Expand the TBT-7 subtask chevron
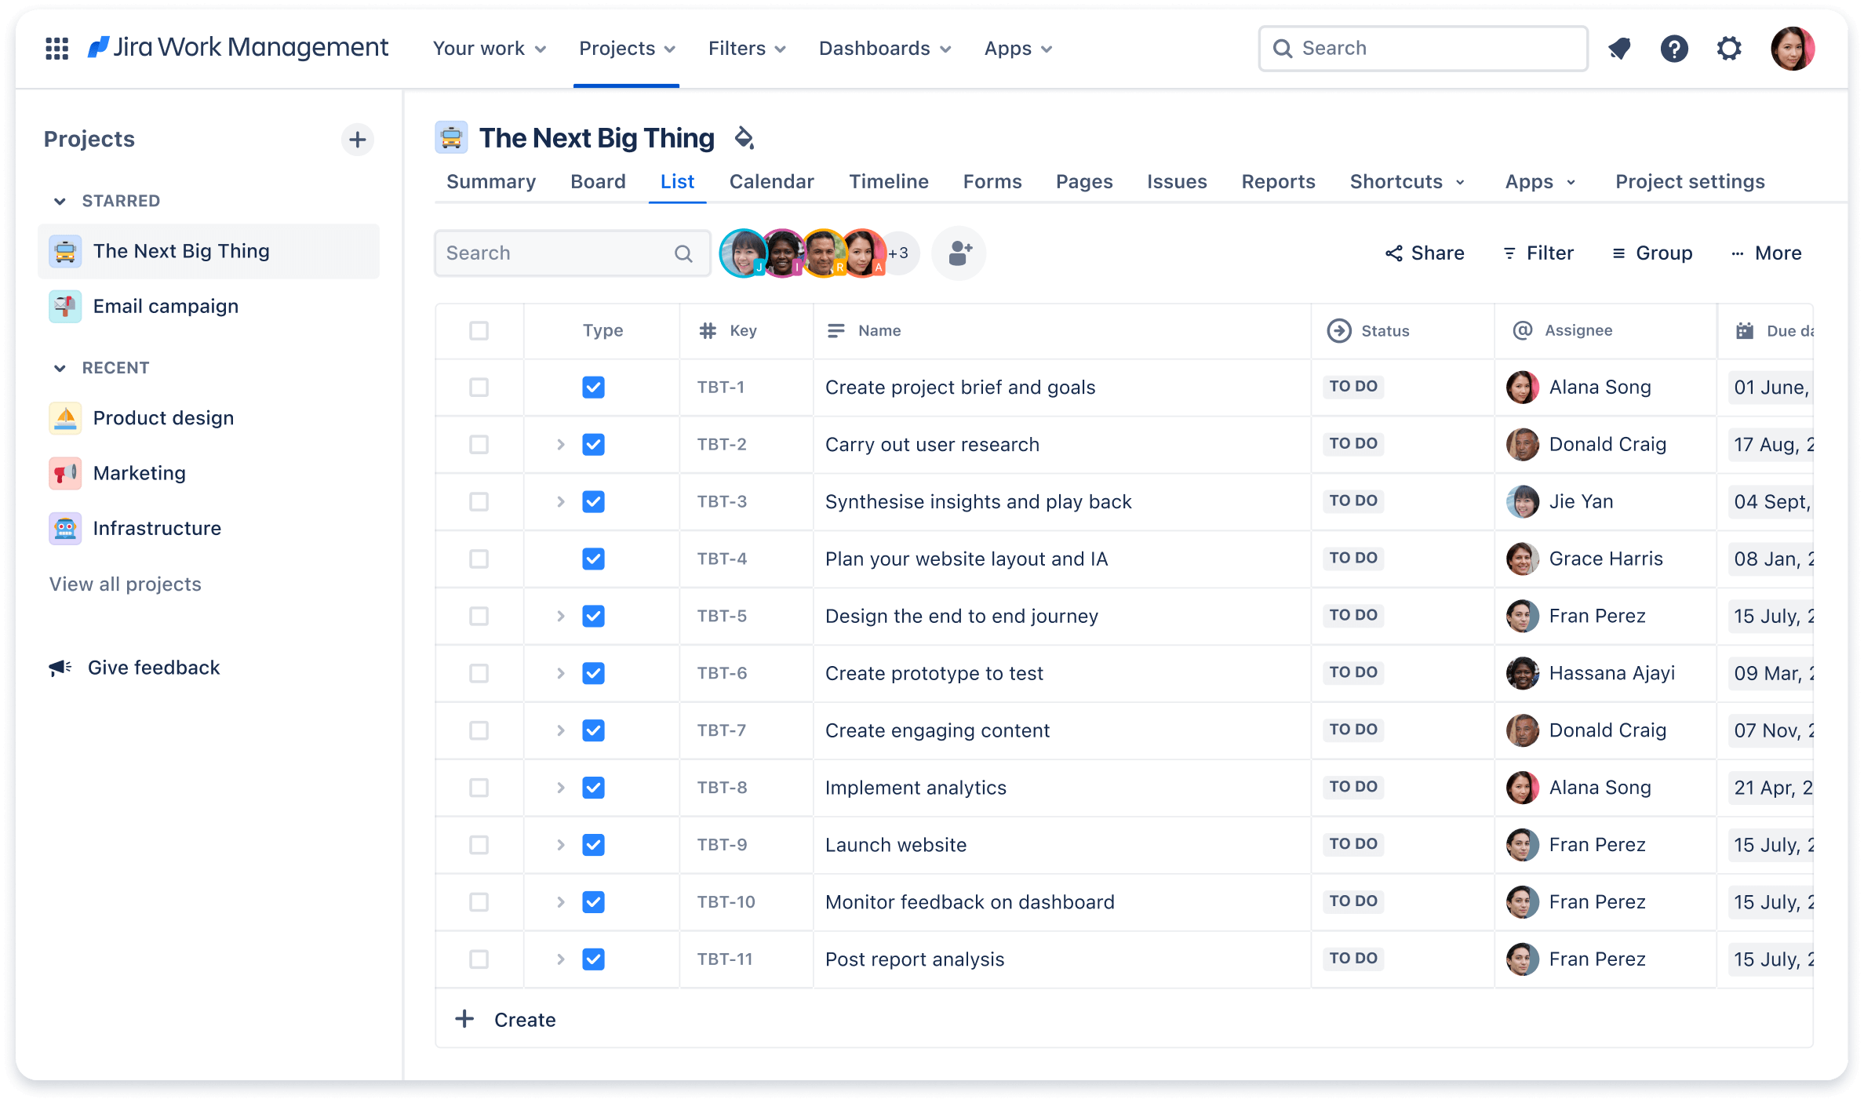This screenshot has width=1864, height=1103. click(x=560, y=730)
